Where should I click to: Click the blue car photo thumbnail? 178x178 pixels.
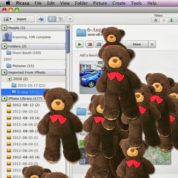tap(90, 77)
